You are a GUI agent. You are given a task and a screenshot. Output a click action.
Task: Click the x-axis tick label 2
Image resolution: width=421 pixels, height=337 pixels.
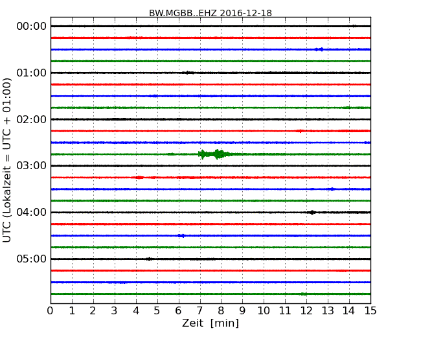tap(93, 311)
